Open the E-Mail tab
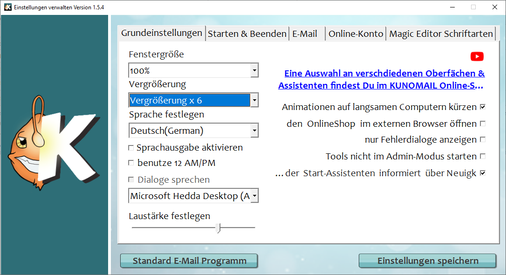 click(x=305, y=34)
